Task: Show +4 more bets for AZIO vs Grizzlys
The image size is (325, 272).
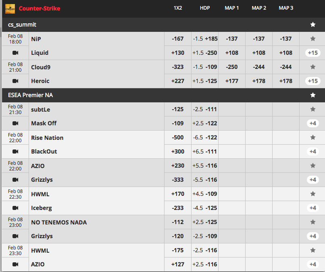Action: [313, 180]
